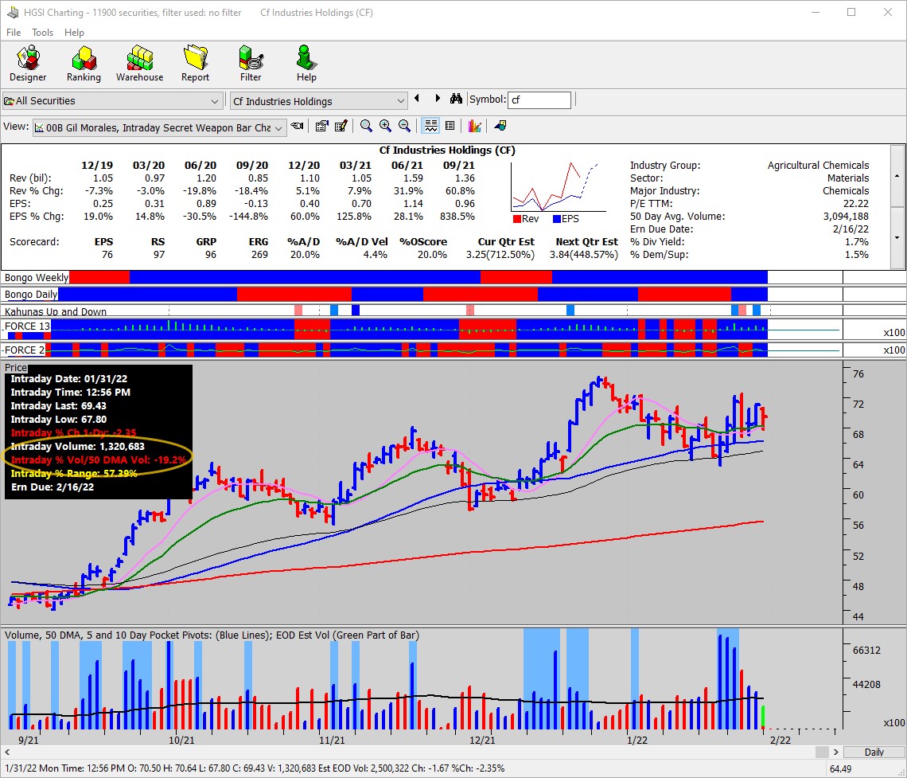Click the Cur Qtr Est value 3.25(712.50%)
Viewport: 907px width, 778px height.
coord(500,255)
